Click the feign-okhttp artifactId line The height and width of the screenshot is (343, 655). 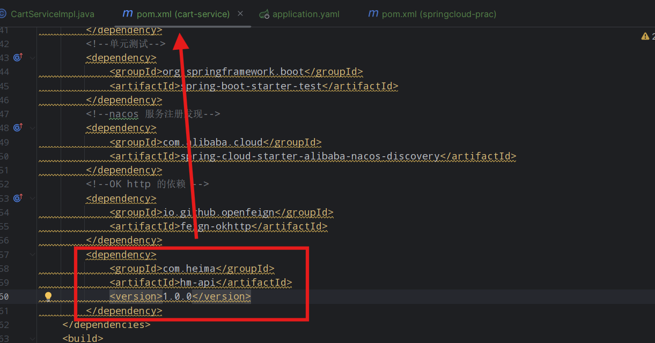218,226
